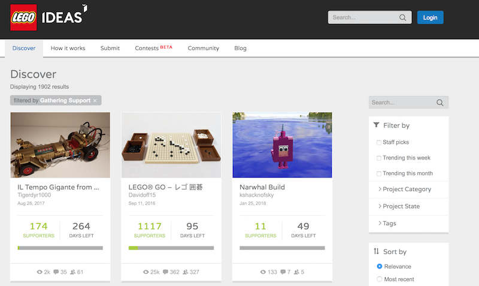
Task: Enable the Staff picks checkbox
Action: [379, 143]
